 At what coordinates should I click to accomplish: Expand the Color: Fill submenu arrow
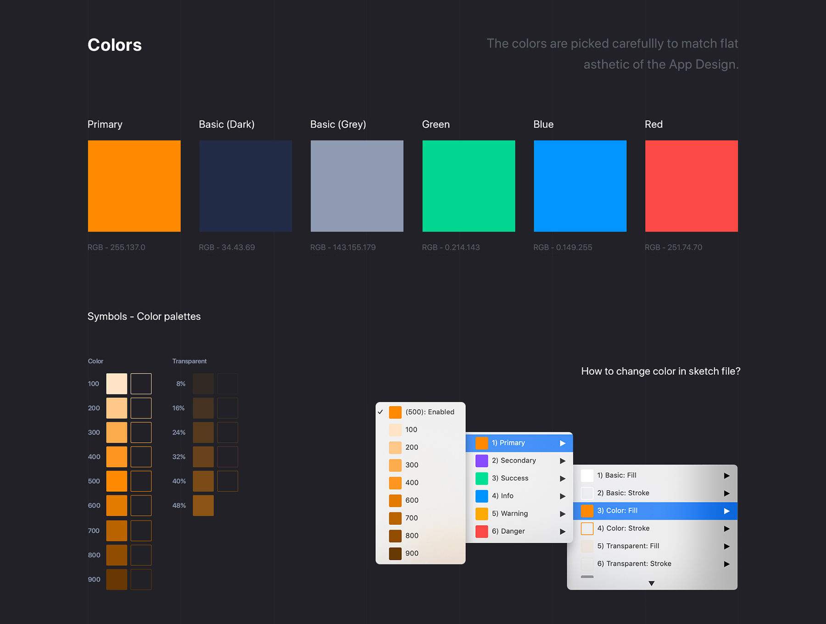pyautogui.click(x=726, y=511)
